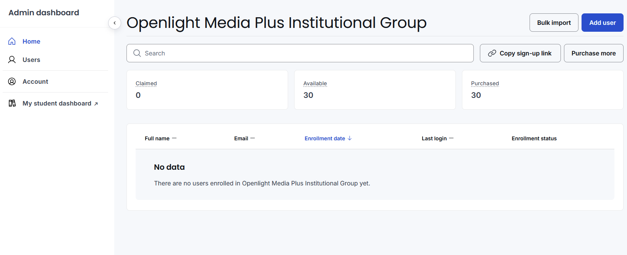This screenshot has width=627, height=255.
Task: Collapse the sidebar with the chevron button
Action: point(115,23)
